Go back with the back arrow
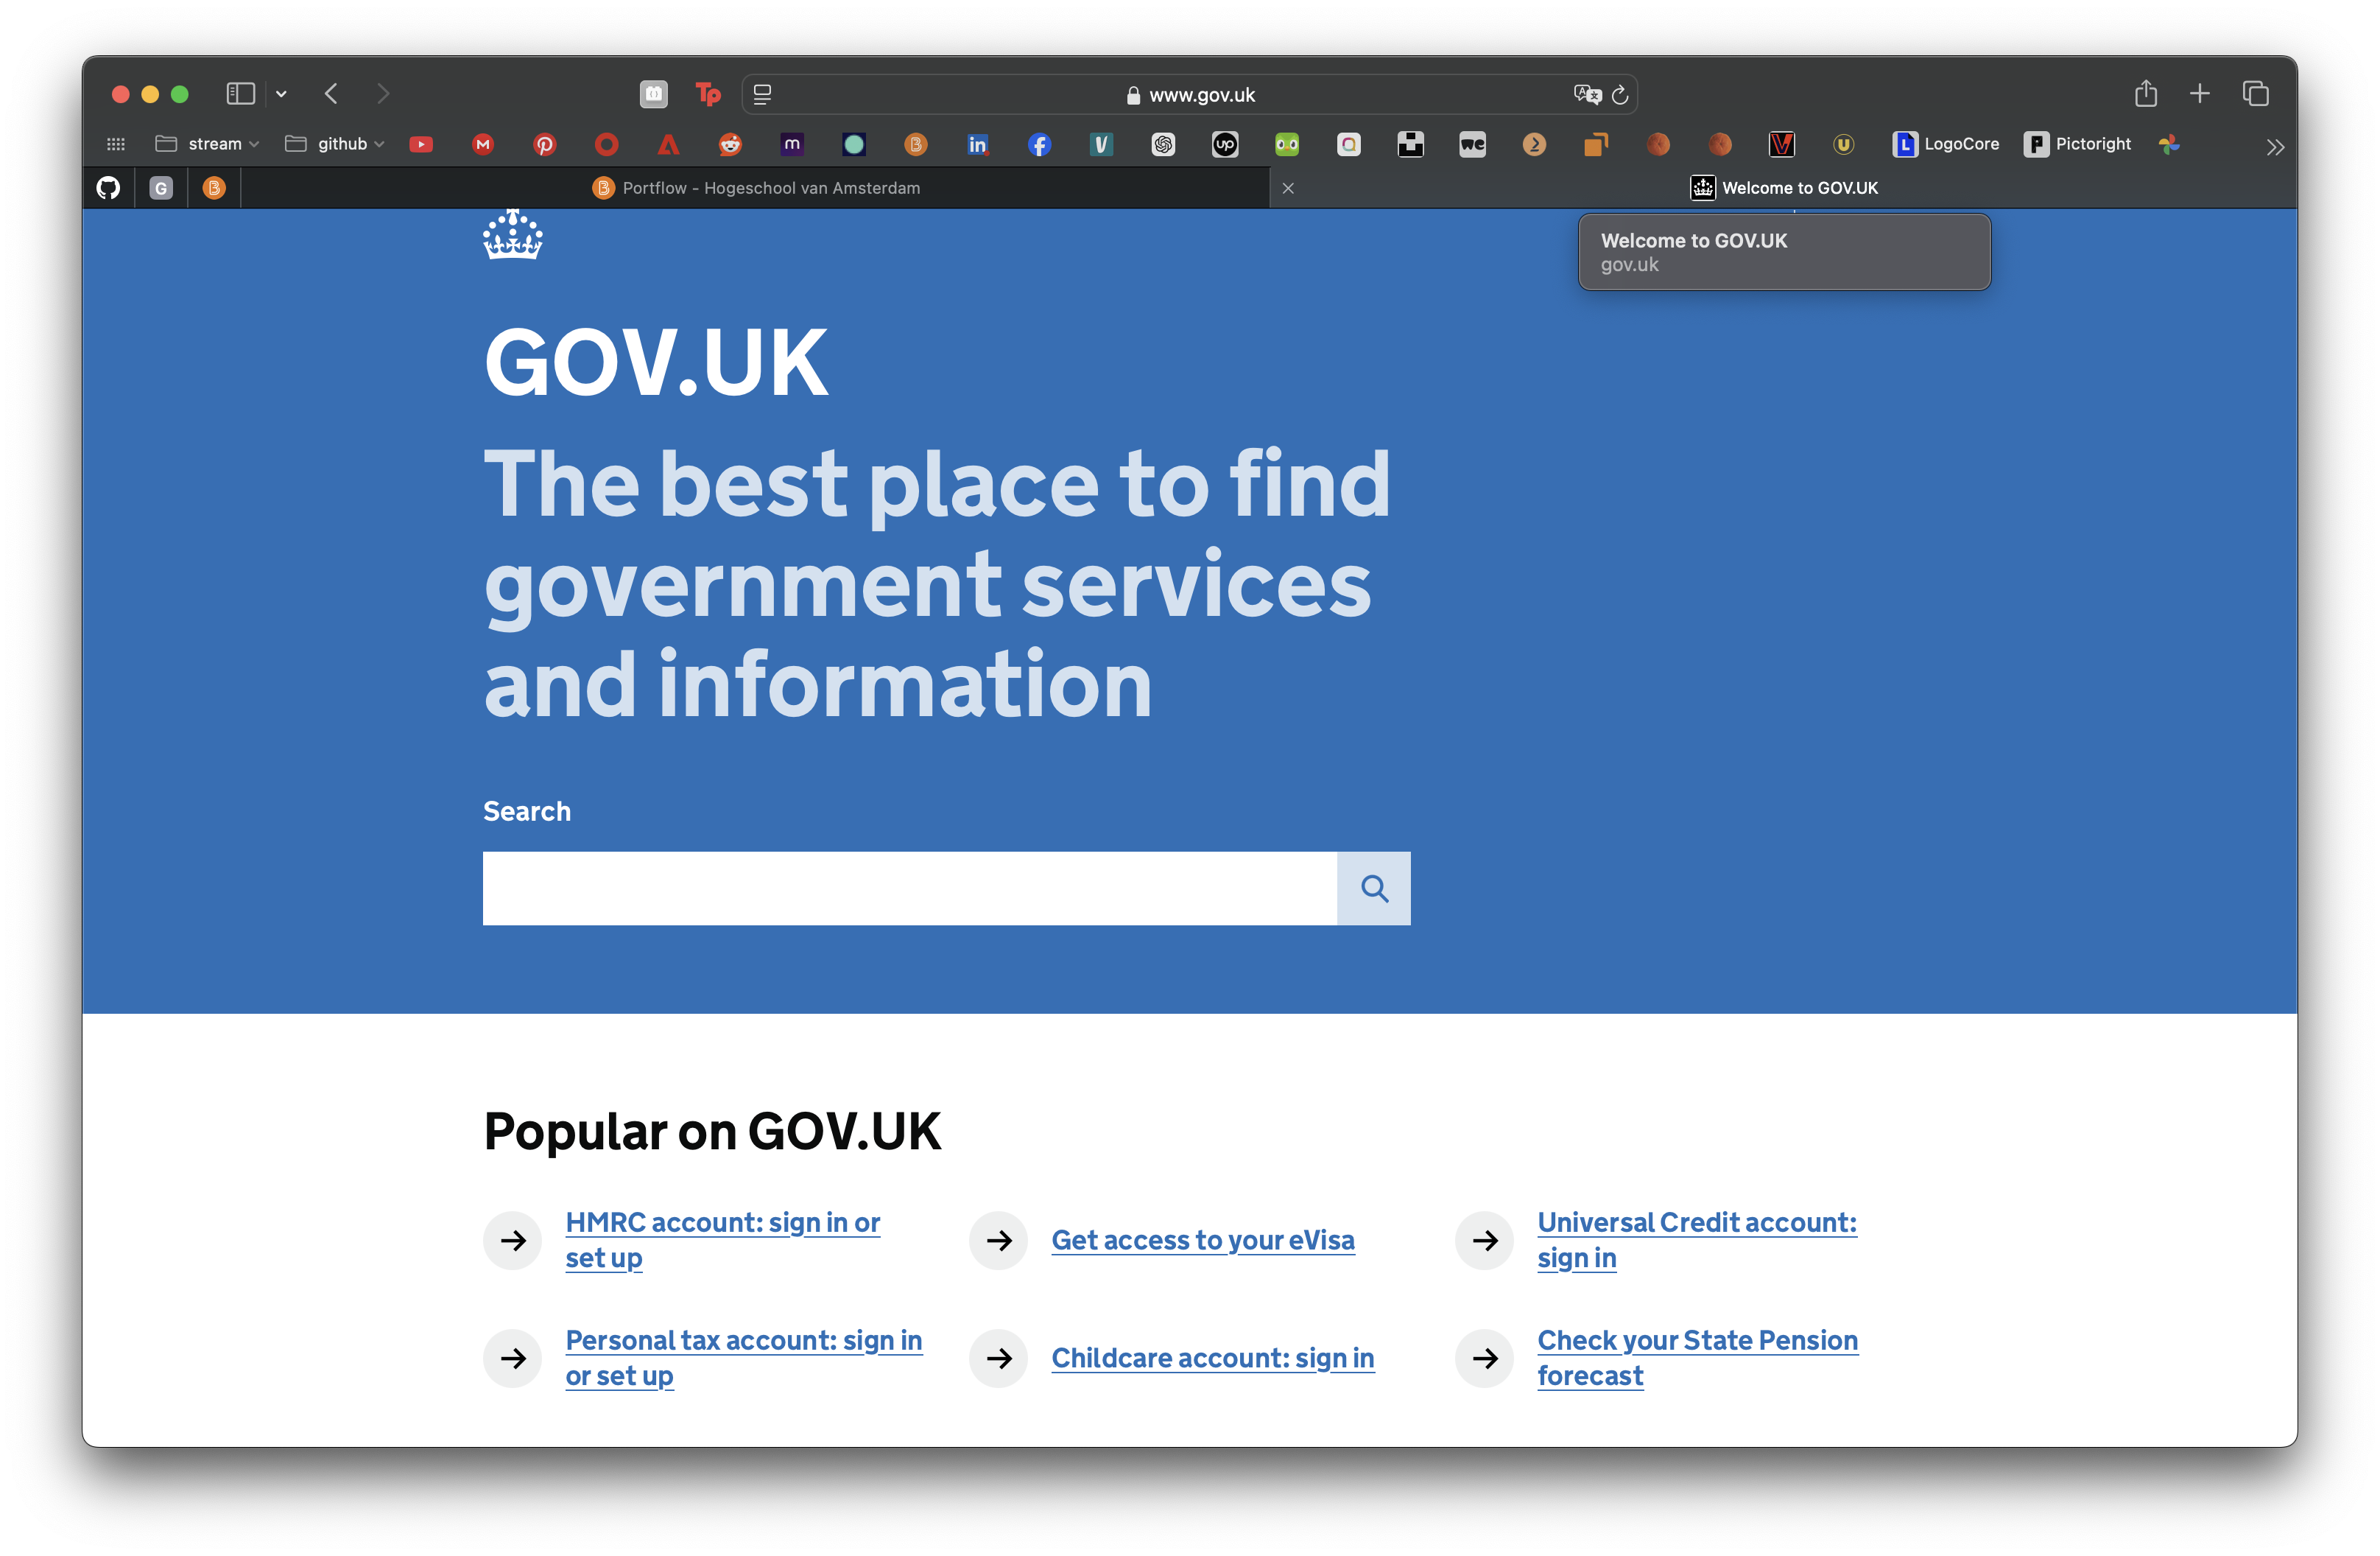 click(332, 94)
